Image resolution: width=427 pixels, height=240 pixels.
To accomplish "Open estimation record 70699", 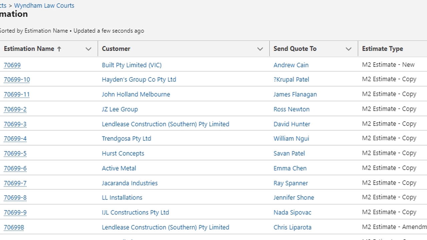I will click(12, 65).
